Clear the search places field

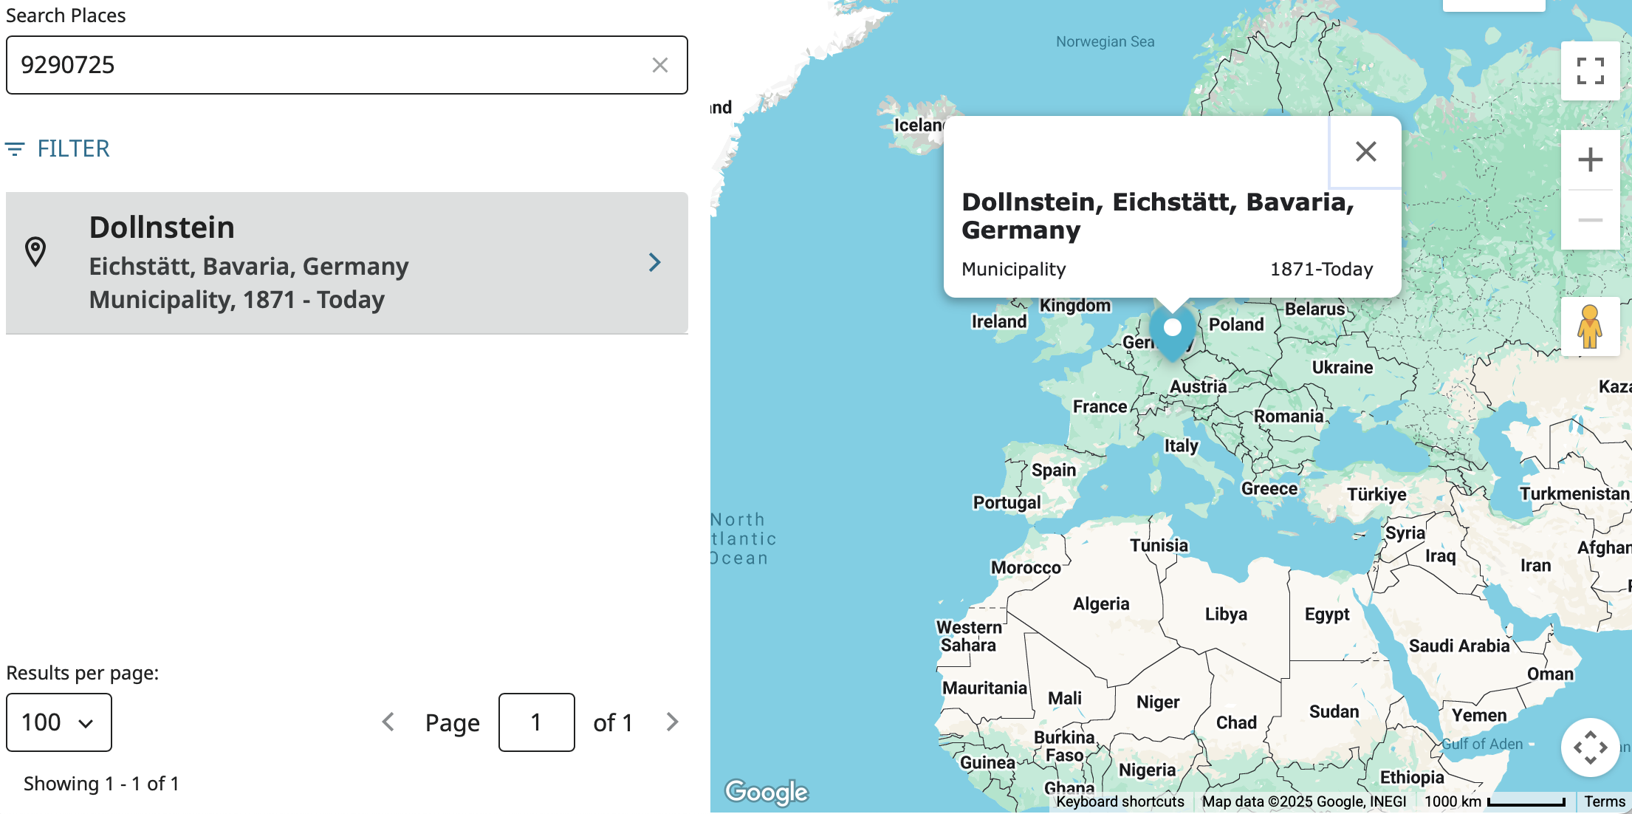point(659,65)
